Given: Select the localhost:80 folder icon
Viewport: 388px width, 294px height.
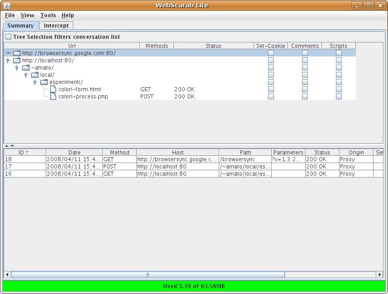Looking at the screenshot, I should [x=17, y=60].
